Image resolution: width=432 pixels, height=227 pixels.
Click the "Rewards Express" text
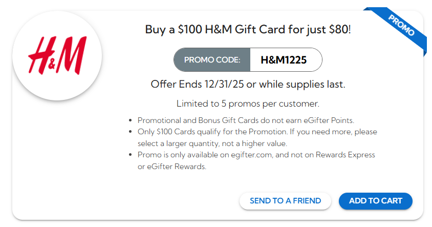coord(346,155)
